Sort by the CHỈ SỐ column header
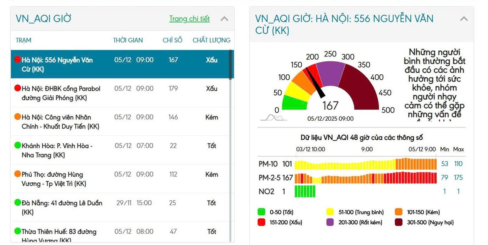The image size is (488, 245). click(x=172, y=40)
